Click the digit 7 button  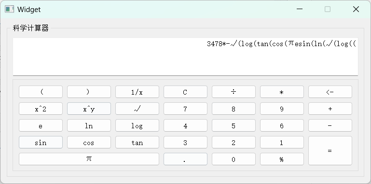185,109
